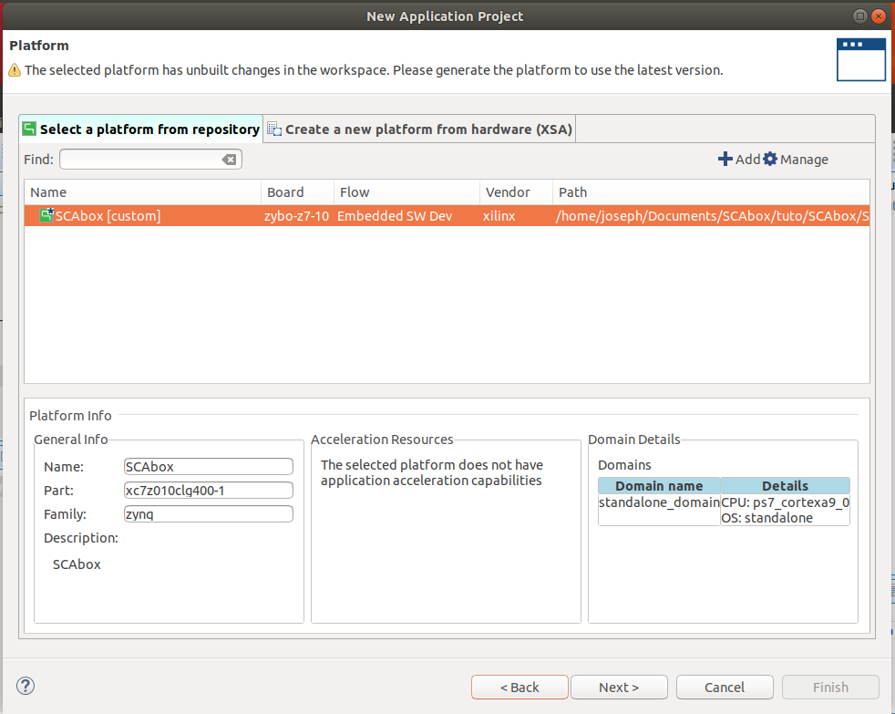Screen dimensions: 895x714
Task: Focus the Find search field
Action: 141,160
